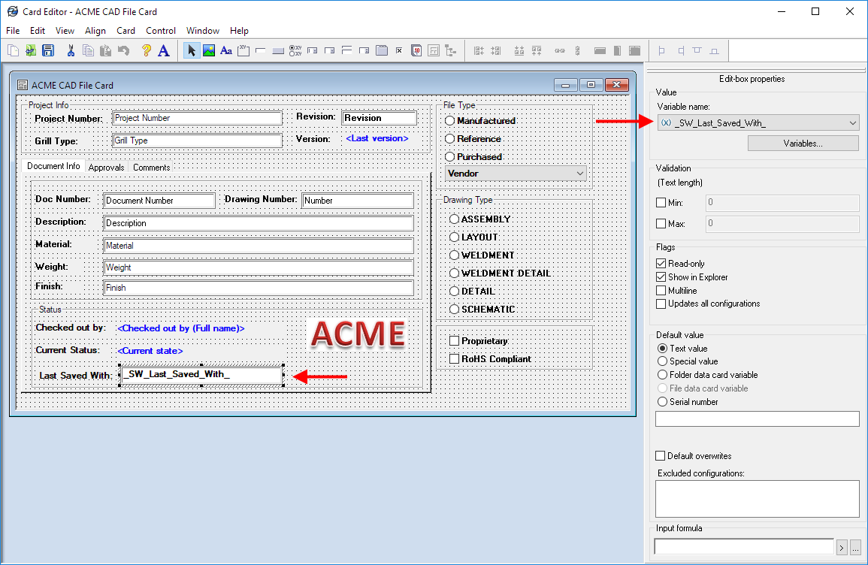Open the Vendor combo box on the card
The image size is (868, 565).
tap(579, 173)
